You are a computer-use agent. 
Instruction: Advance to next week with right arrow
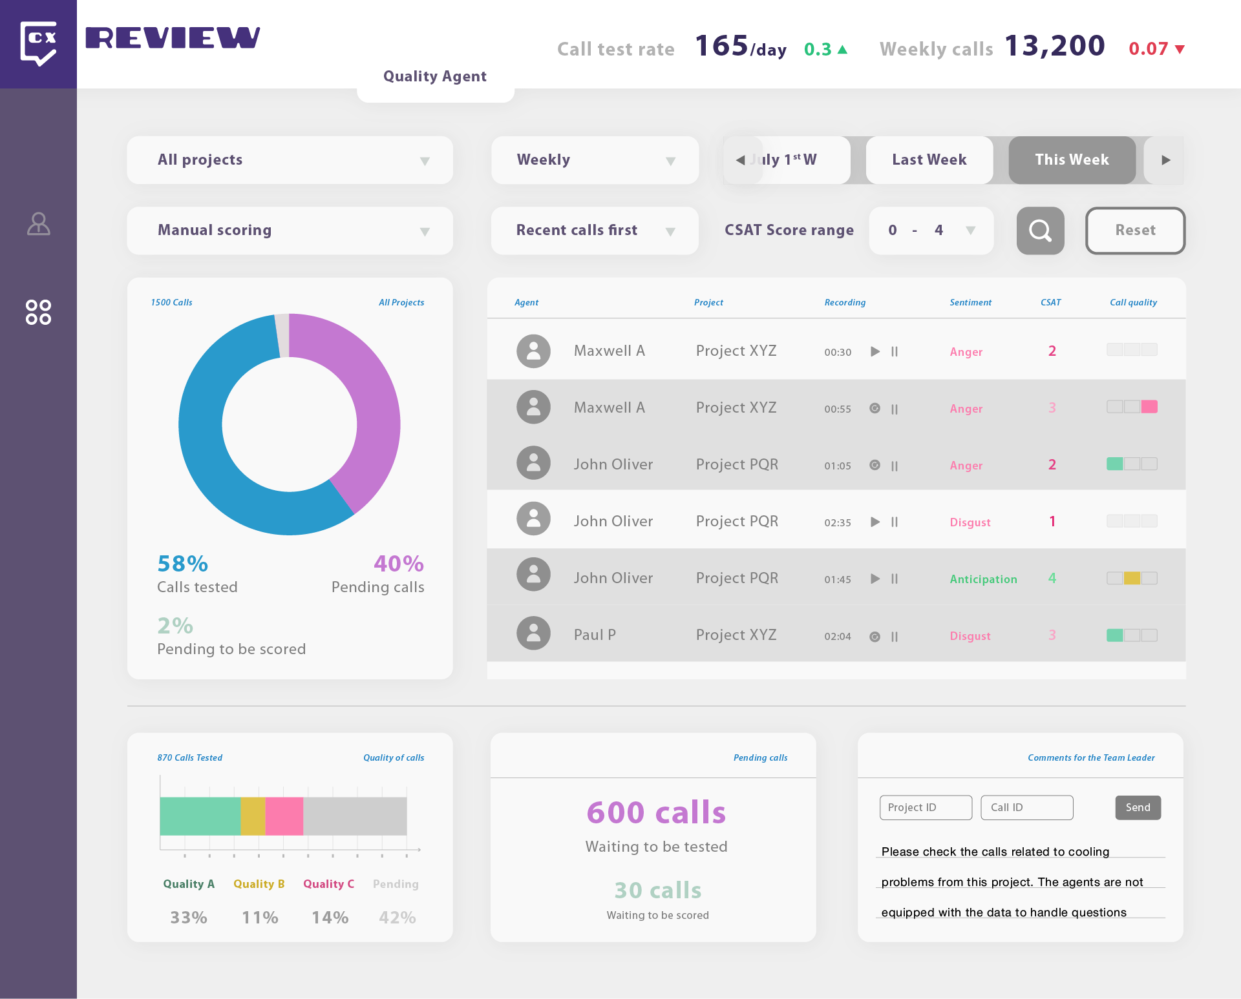1165,160
